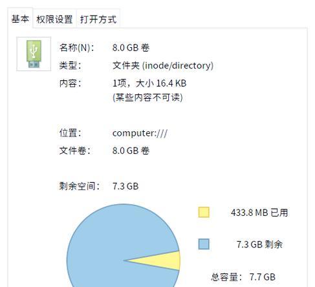This screenshot has height=287, width=315.
Task: Click the 433.8 MB 已用 legend label
Action: coord(259,213)
